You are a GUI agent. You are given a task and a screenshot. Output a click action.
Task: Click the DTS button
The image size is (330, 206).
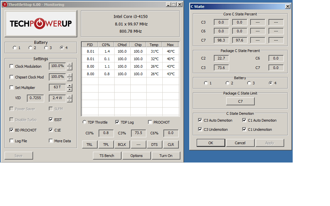(x=155, y=145)
